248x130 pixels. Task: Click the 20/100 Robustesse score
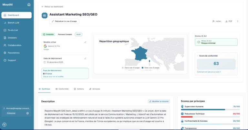tap(236, 114)
